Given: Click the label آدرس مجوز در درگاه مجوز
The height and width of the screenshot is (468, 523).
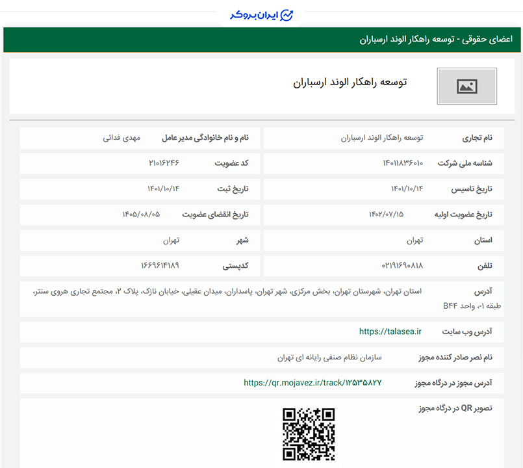Looking at the screenshot, I should (453, 383).
